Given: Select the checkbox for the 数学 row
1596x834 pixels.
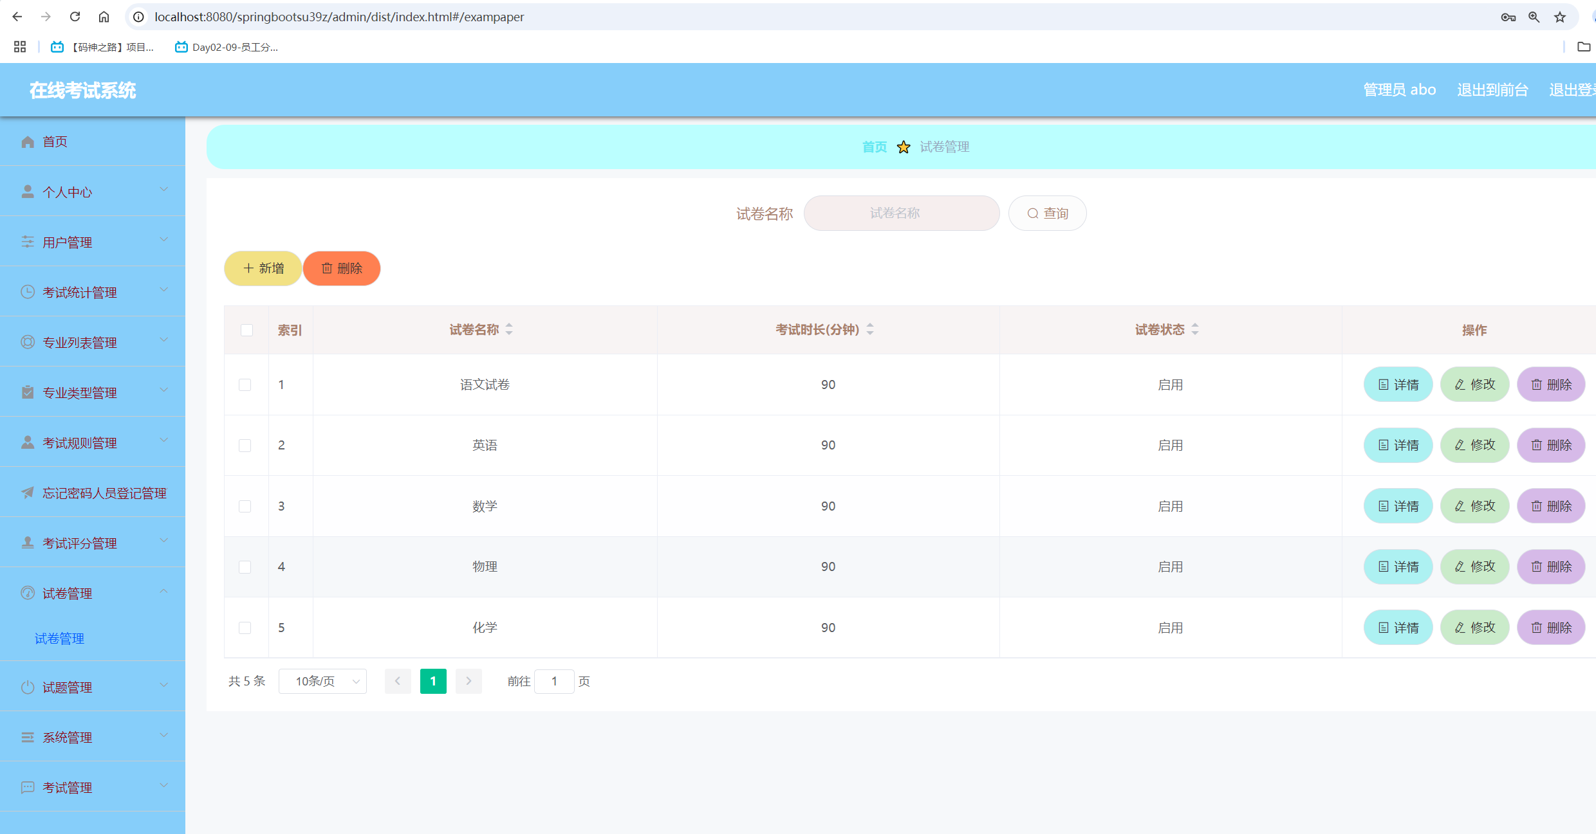Looking at the screenshot, I should point(245,506).
